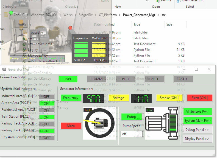Click the green indicator light on display panel
Image resolution: width=217 pixels, height=158 pixels.
tap(11, 13)
